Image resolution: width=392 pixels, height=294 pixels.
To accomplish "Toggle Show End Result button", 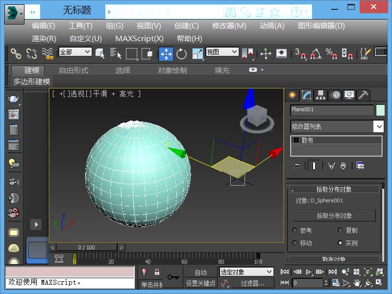I will [314, 166].
